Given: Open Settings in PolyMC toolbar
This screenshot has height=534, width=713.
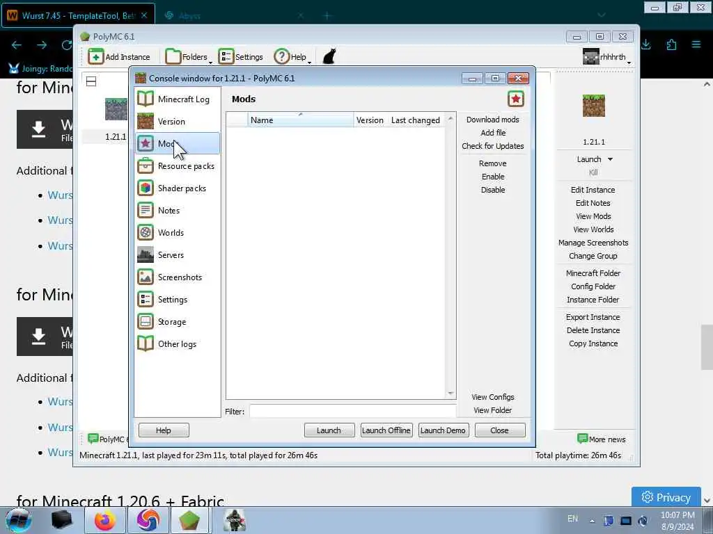Looking at the screenshot, I should click(240, 57).
